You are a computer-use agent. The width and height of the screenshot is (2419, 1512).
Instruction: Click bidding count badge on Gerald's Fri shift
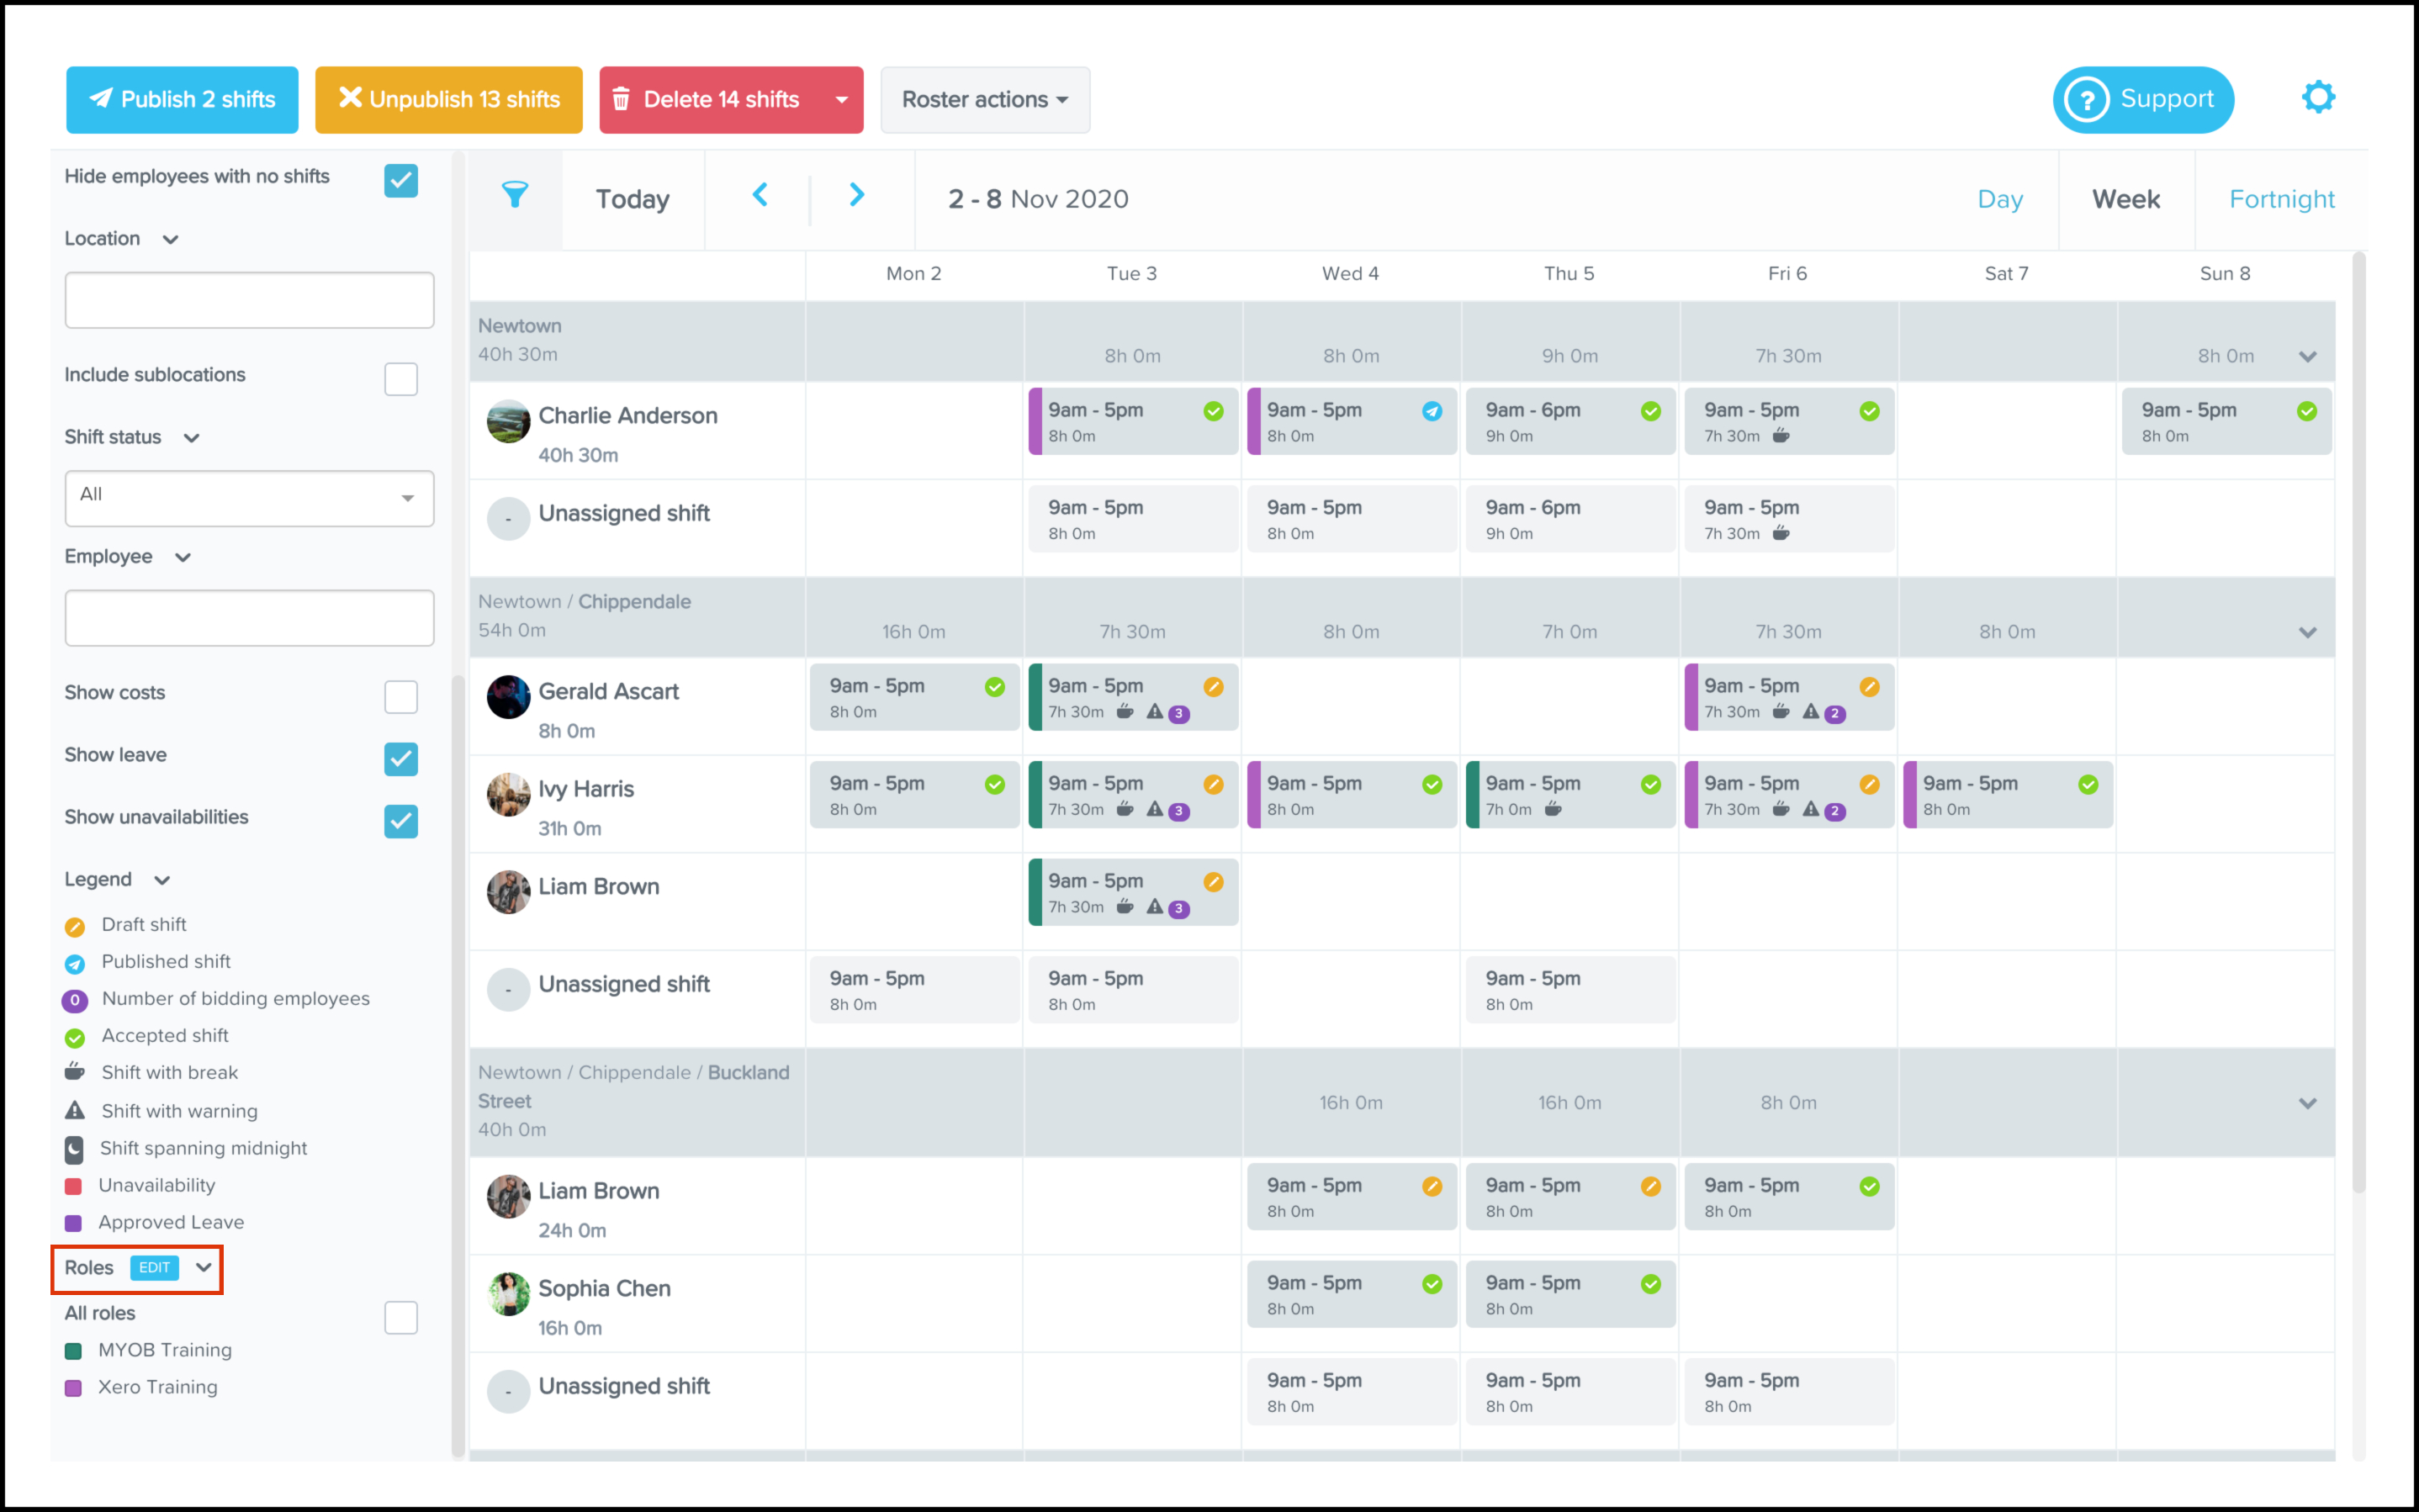[1835, 714]
